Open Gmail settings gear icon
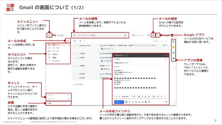Image resolution: width=222 pixels, height=125 pixels. point(153,35)
